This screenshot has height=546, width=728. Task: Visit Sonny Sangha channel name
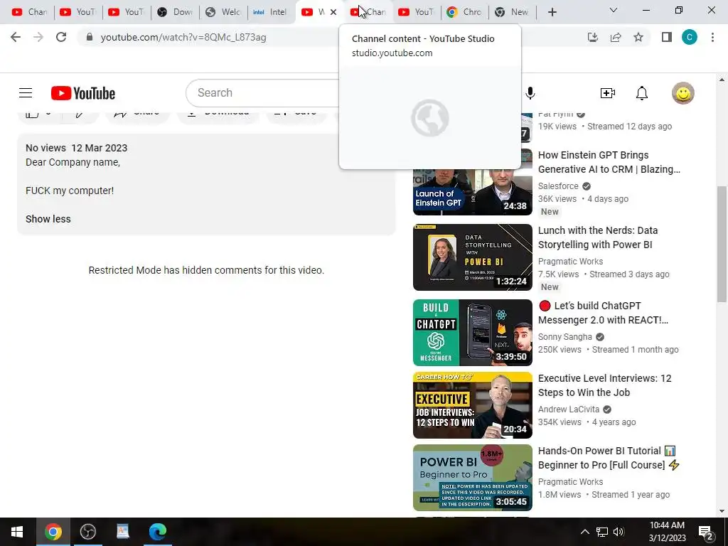click(564, 337)
